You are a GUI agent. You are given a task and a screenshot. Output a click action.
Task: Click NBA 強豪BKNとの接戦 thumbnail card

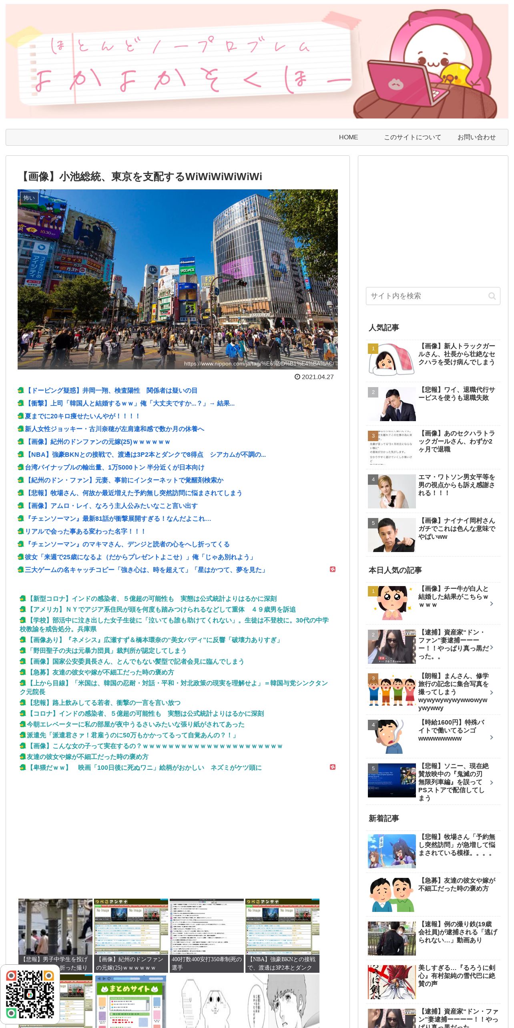pos(282,936)
